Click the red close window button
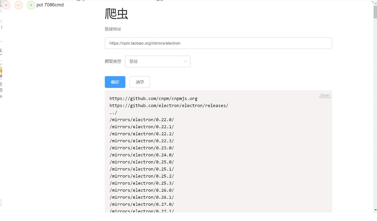The height and width of the screenshot is (221, 377). click(x=6, y=5)
